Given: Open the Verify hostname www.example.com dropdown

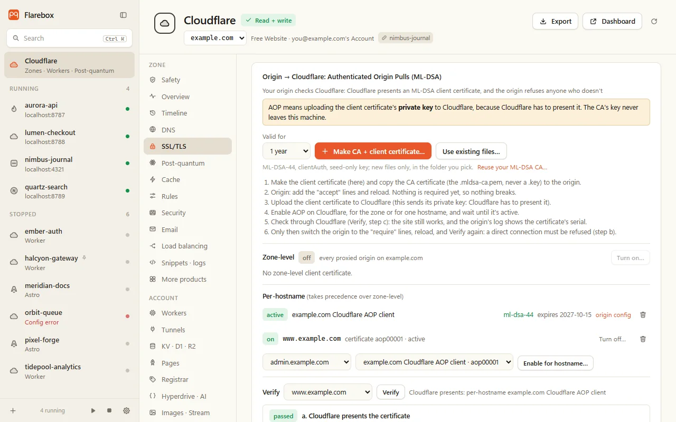Looking at the screenshot, I should point(328,392).
